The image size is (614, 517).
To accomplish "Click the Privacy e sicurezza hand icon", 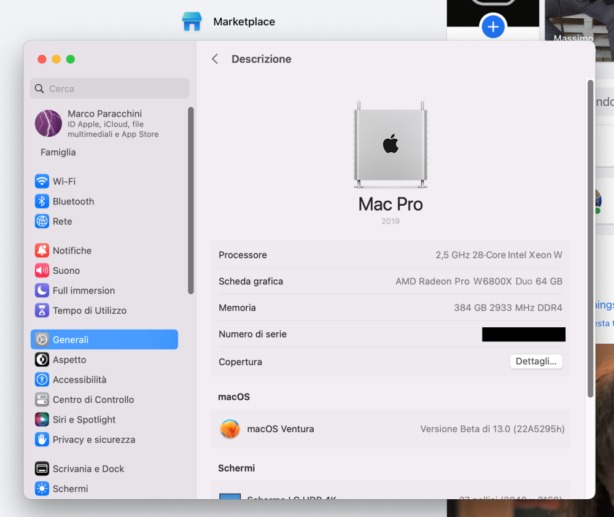I will (42, 440).
